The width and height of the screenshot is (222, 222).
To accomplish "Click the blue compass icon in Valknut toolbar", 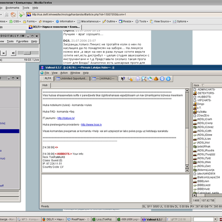I will click(162, 79).
